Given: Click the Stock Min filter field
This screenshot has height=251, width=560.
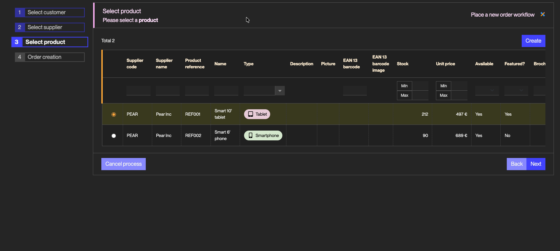Looking at the screenshot, I should pos(420,86).
